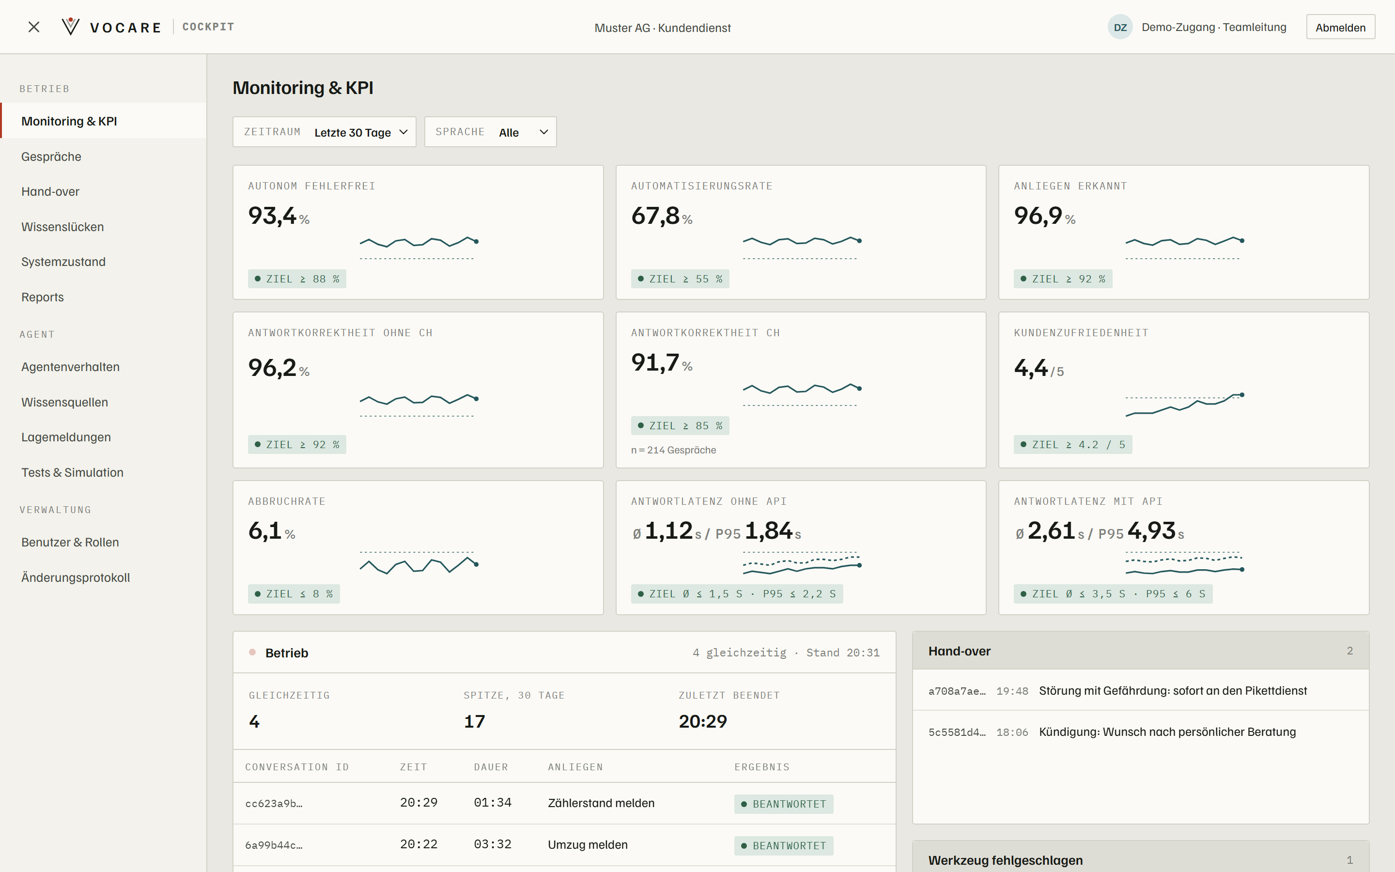Click the 'Ziel ≤ 8 %' badge
Viewport: 1395px width, 872px height.
click(x=294, y=593)
